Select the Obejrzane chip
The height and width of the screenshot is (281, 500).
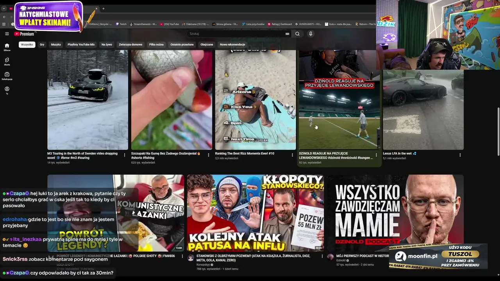(x=207, y=44)
